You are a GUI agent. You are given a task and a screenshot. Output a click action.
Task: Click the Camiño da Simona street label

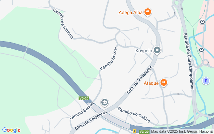tap(63, 23)
